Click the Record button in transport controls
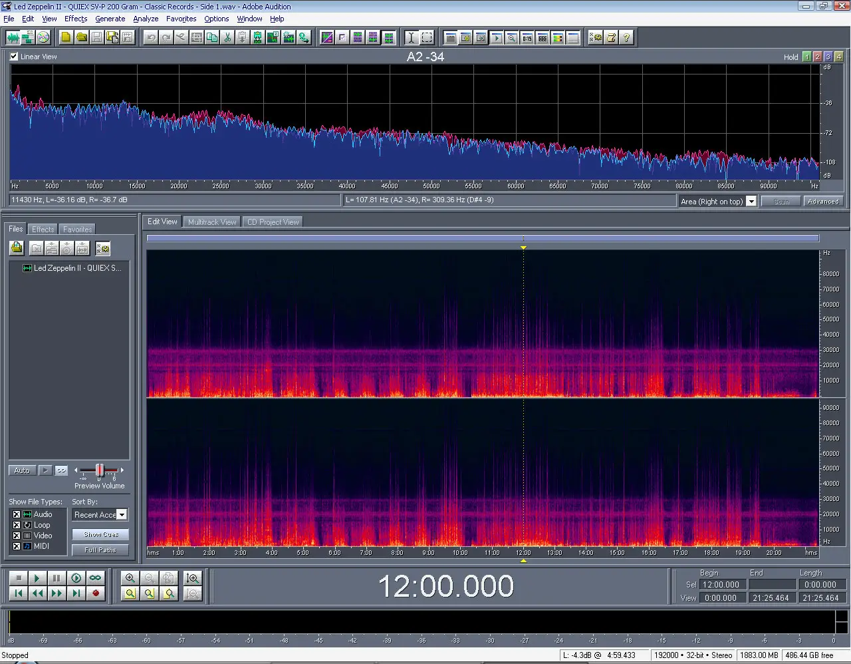This screenshot has width=851, height=664. [x=96, y=593]
